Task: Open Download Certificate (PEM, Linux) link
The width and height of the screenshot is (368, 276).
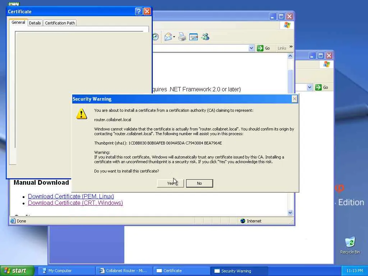Action: [71, 196]
